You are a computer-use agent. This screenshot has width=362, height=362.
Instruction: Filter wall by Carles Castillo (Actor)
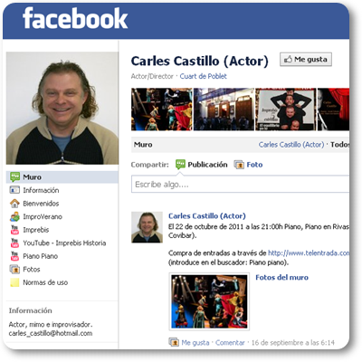291,145
